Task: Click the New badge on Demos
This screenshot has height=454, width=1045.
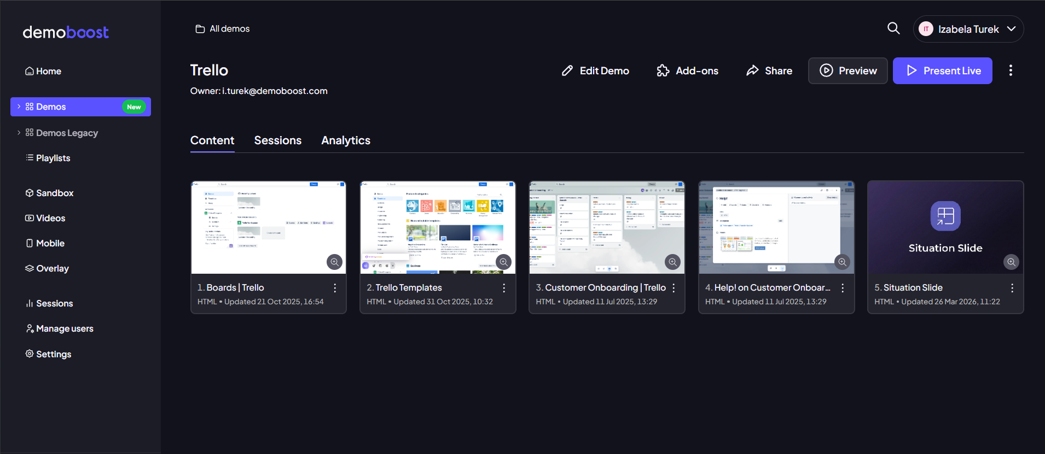Action: [134, 107]
